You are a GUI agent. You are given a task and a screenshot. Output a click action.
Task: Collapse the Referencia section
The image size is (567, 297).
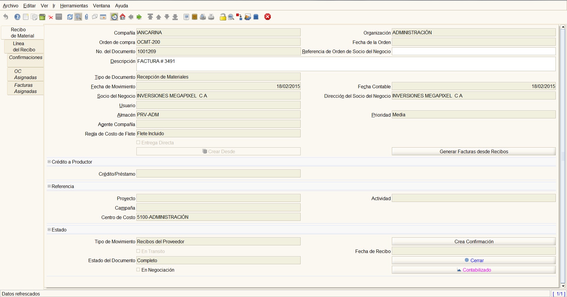pyautogui.click(x=49, y=186)
